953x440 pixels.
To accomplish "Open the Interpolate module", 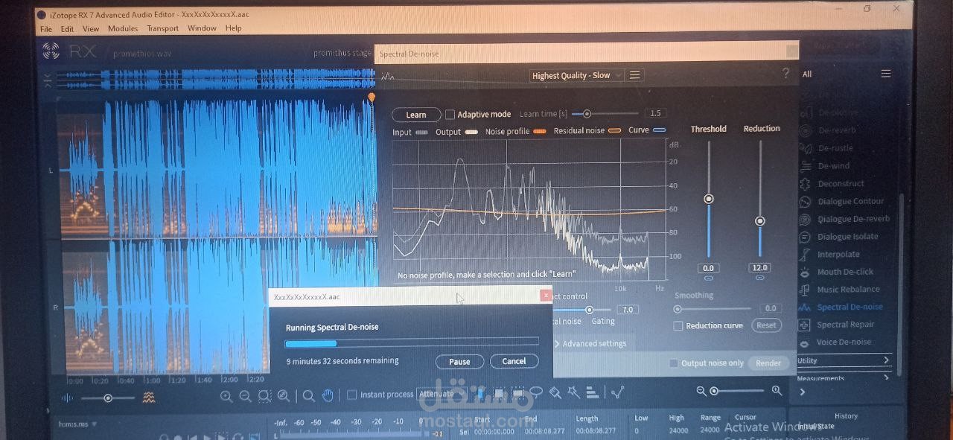I will tap(838, 255).
